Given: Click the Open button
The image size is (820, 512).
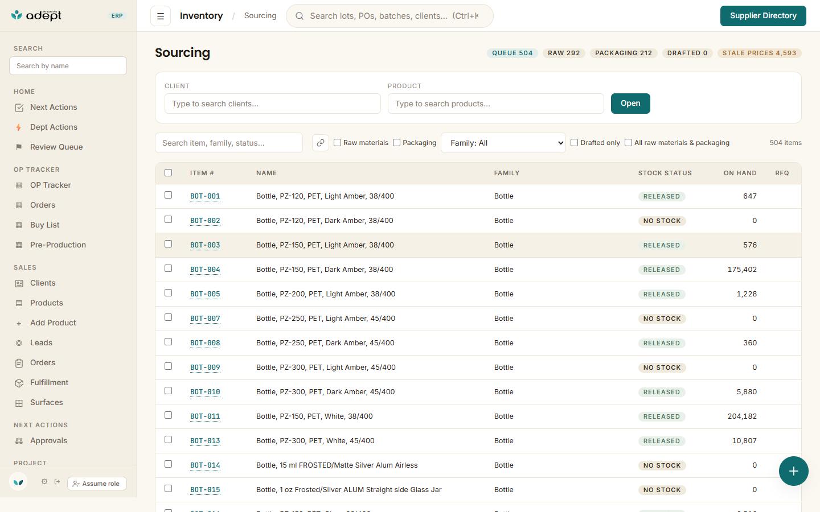Looking at the screenshot, I should pyautogui.click(x=630, y=104).
